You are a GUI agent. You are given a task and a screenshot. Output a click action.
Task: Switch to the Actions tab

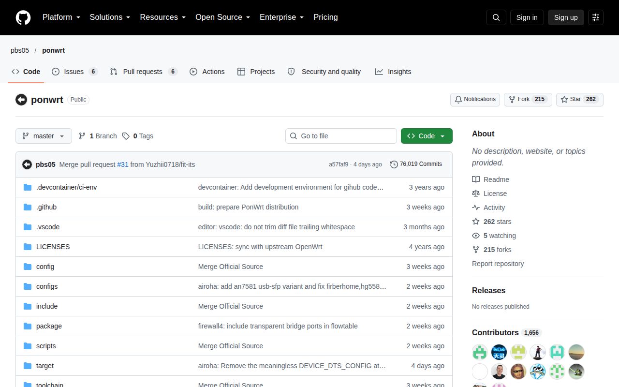click(x=207, y=72)
